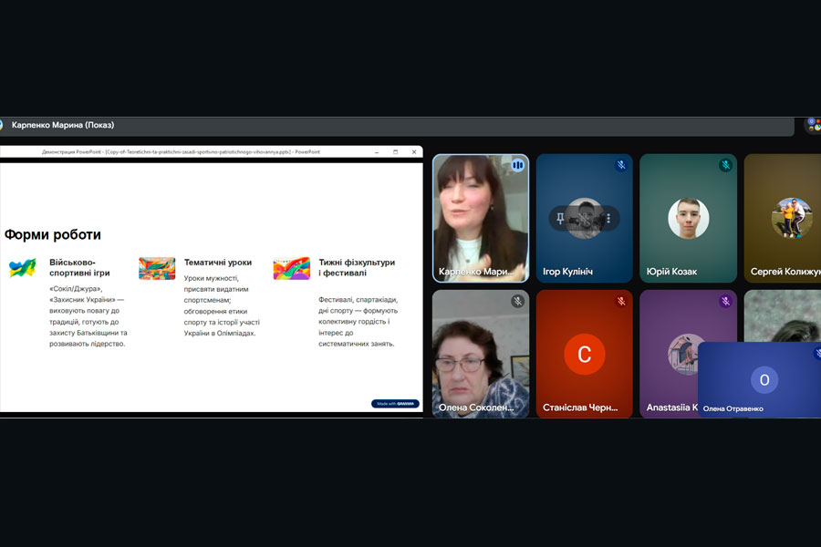Image resolution: width=821 pixels, height=547 pixels.
Task: Click the name label Сергей Колижук
Action: 785,272
